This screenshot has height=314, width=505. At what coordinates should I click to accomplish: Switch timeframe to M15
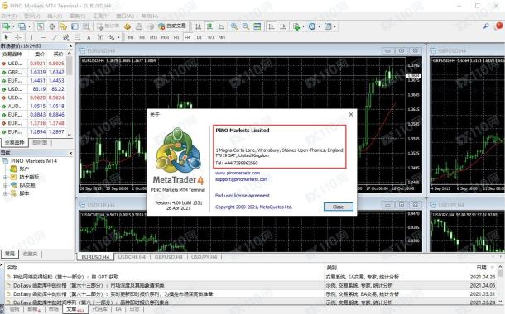click(x=154, y=38)
